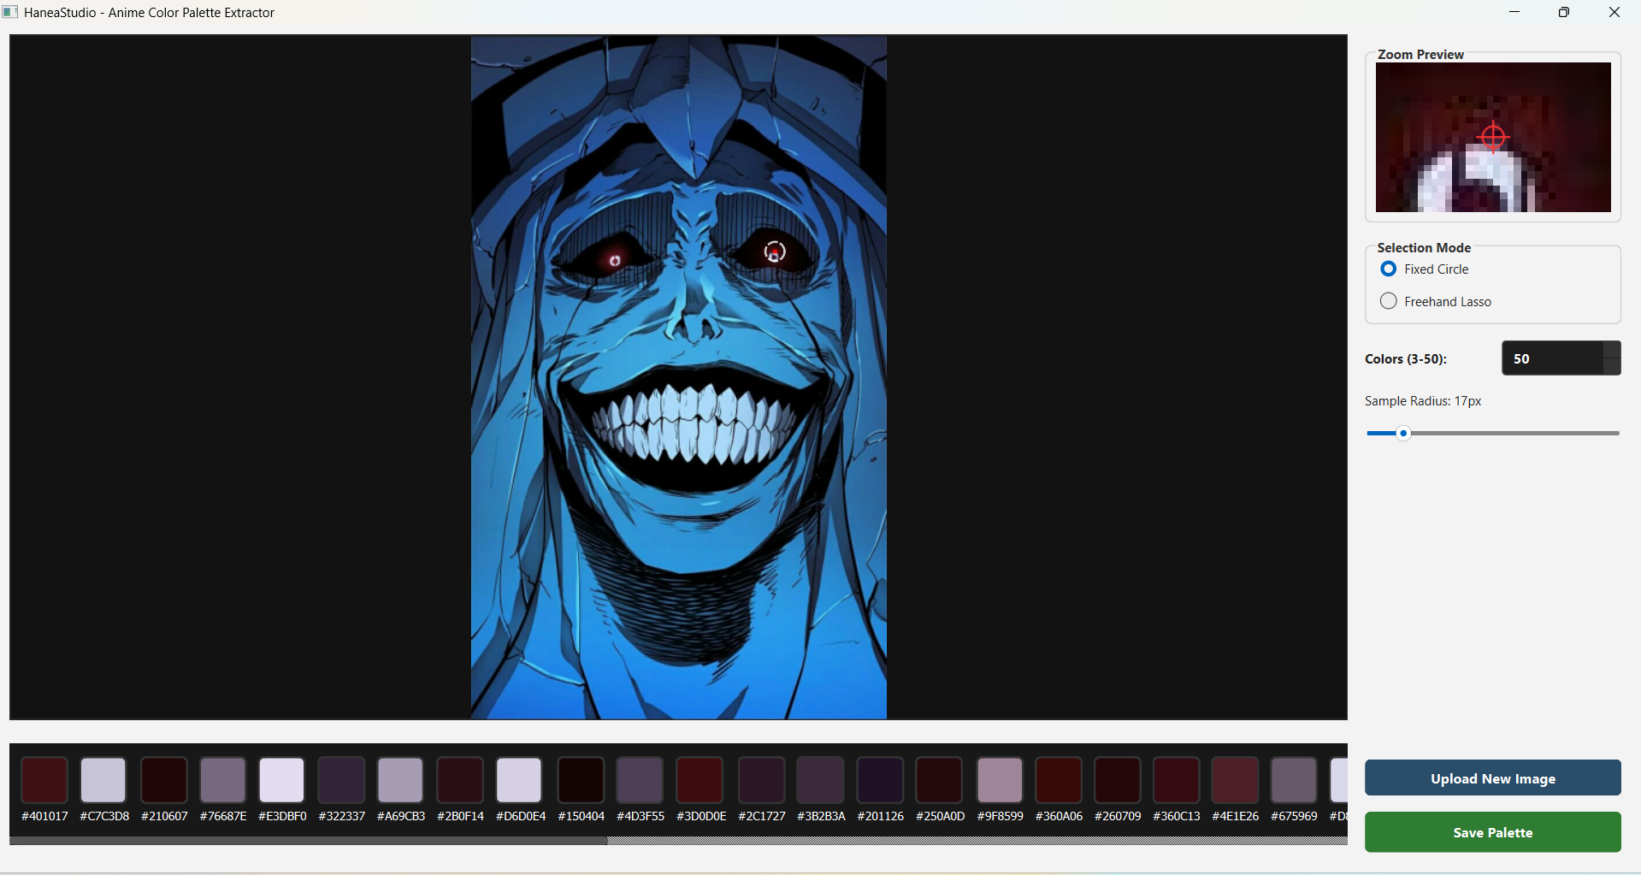Decrease color count with the down arrow
Screen dimensions: 1641x875
[x=1612, y=366]
